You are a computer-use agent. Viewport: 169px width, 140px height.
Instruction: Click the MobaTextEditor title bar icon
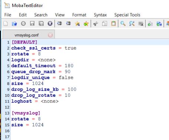click(x=7, y=5)
